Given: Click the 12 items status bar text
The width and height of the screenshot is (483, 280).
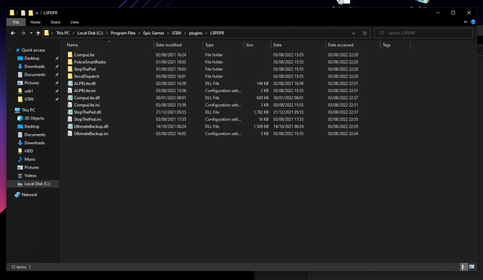Looking at the screenshot, I should tap(19, 267).
